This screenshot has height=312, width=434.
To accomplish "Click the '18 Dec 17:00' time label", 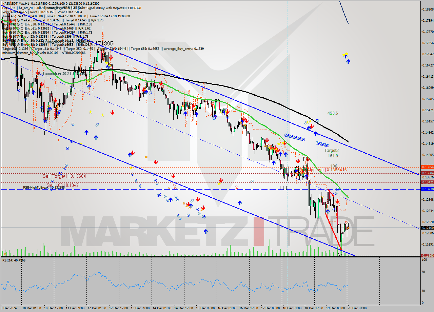I will pos(315,308).
